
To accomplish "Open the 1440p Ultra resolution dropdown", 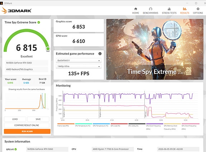I will tap(78, 66).
